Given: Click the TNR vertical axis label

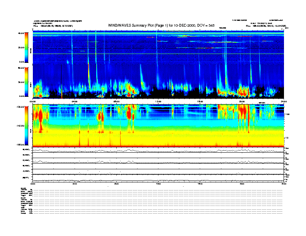Looking at the screenshot, I should [x=31, y=132].
